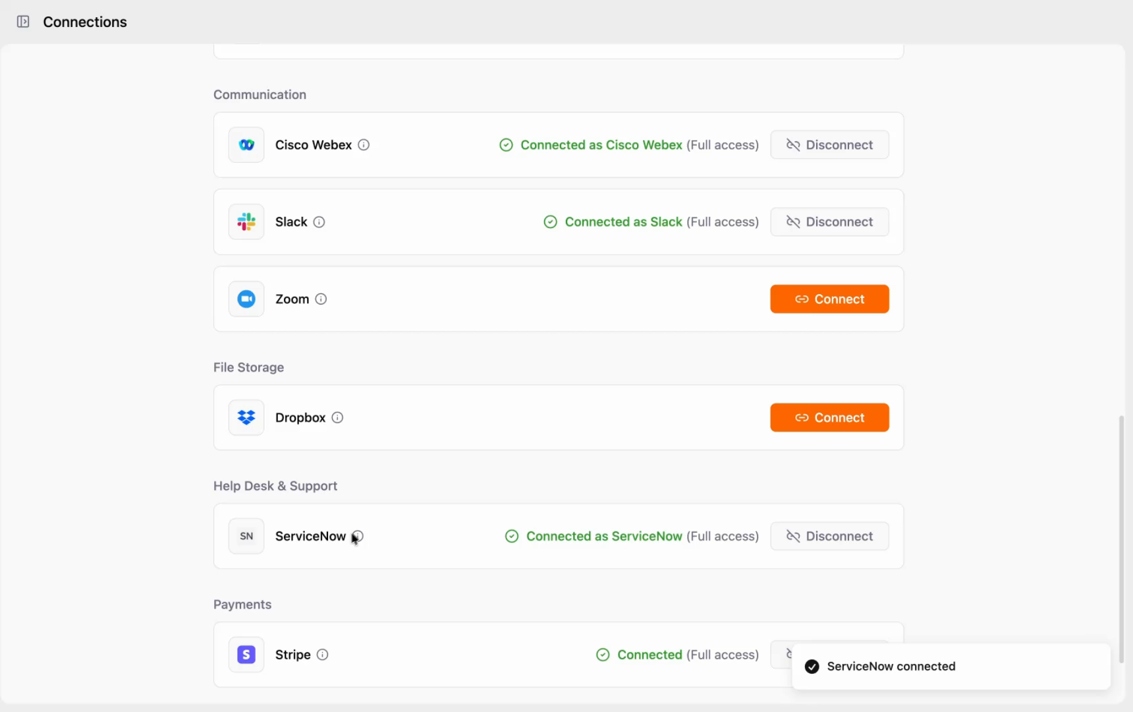Open the Stripe info icon
The image size is (1133, 712).
[x=322, y=655]
